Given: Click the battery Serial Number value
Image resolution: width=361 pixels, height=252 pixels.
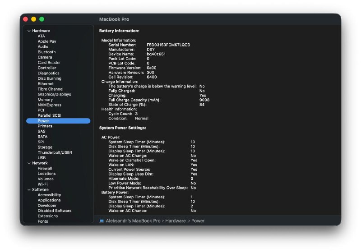Looking at the screenshot, I should pyautogui.click(x=168, y=45).
